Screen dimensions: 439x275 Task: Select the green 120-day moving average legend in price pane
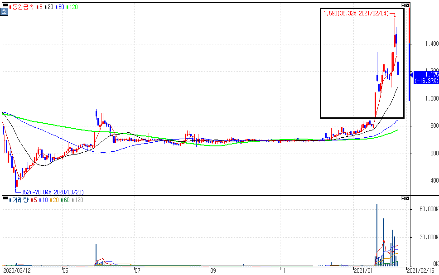coord(72,7)
